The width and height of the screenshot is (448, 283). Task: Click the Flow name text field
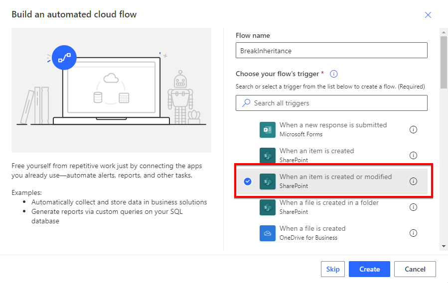[331, 51]
